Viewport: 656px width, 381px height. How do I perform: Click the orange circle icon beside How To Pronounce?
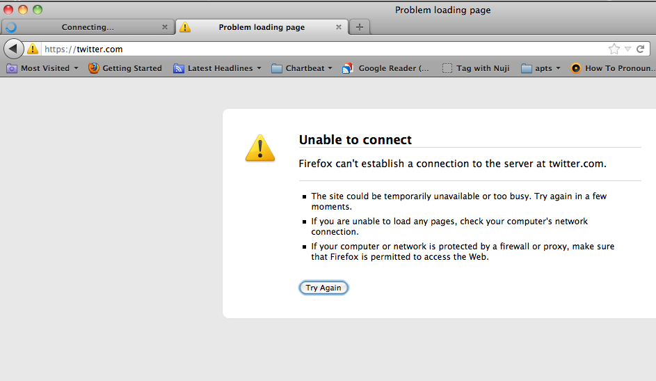tap(576, 68)
